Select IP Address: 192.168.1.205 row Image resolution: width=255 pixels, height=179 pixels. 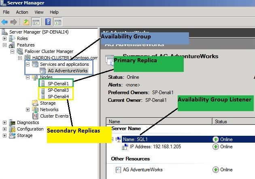tap(155, 147)
